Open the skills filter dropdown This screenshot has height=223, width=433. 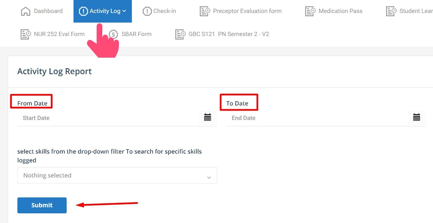tap(117, 175)
